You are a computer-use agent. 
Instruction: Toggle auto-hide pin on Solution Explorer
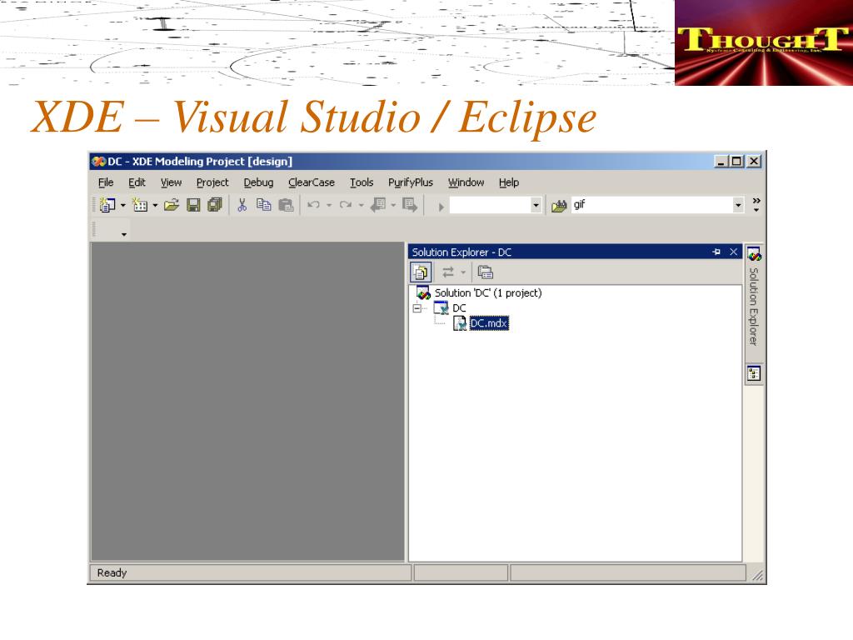(x=716, y=252)
